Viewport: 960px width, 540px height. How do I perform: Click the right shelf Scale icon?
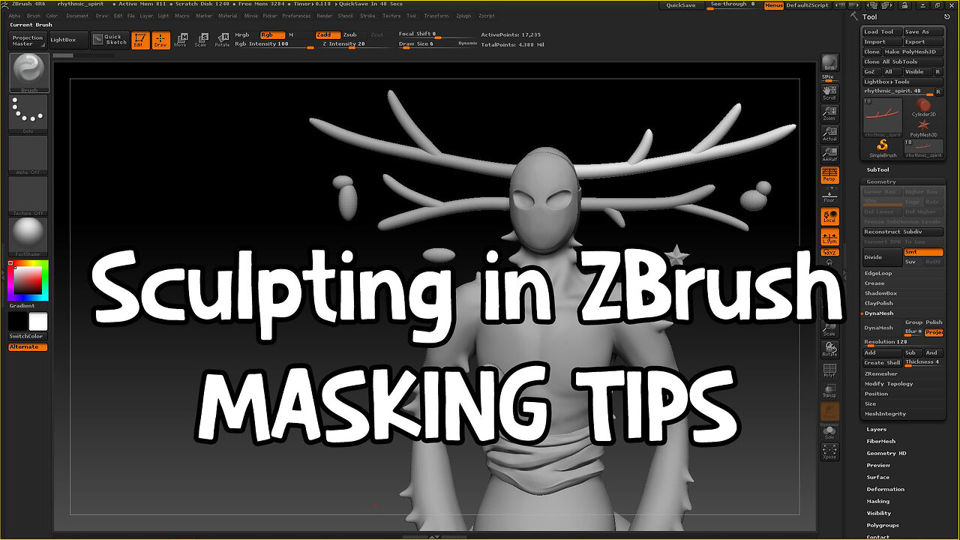(x=829, y=328)
